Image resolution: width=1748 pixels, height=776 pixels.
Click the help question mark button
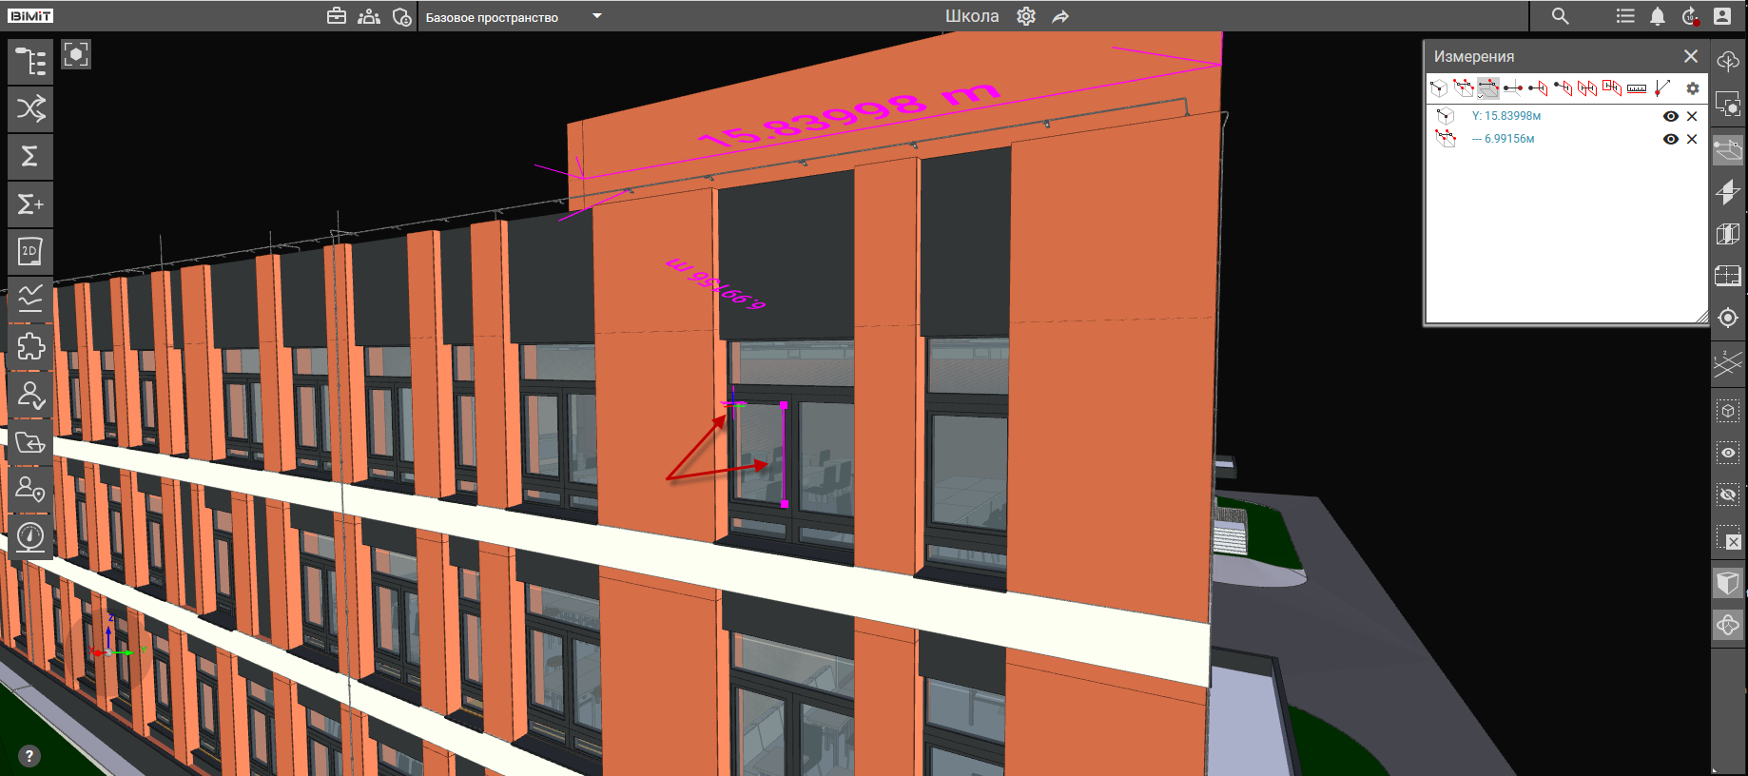click(29, 756)
